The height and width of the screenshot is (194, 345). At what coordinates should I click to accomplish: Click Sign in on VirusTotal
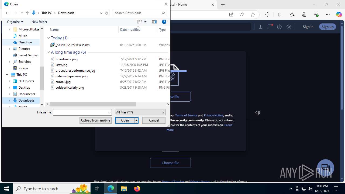[x=308, y=27]
